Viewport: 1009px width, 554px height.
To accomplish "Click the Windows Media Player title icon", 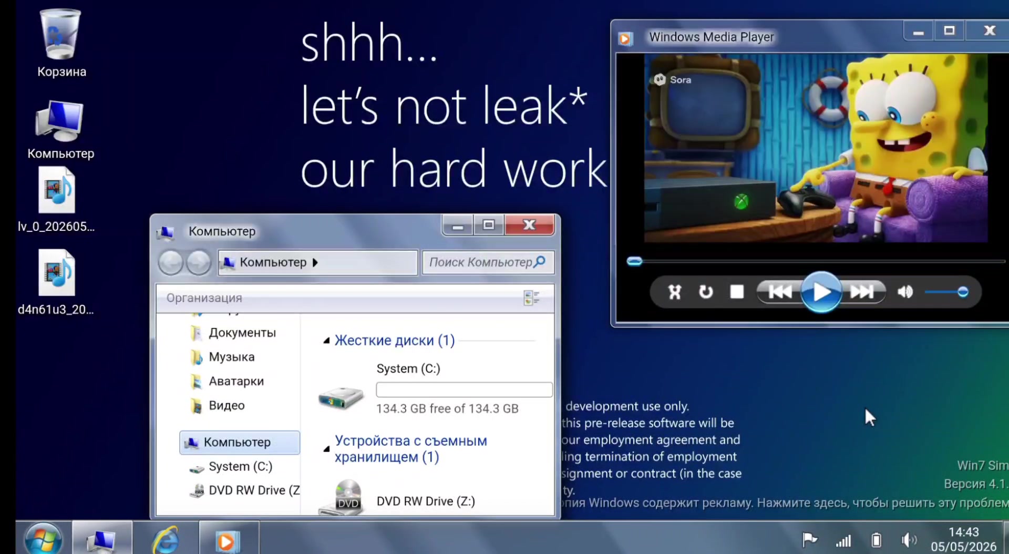I will [x=625, y=38].
